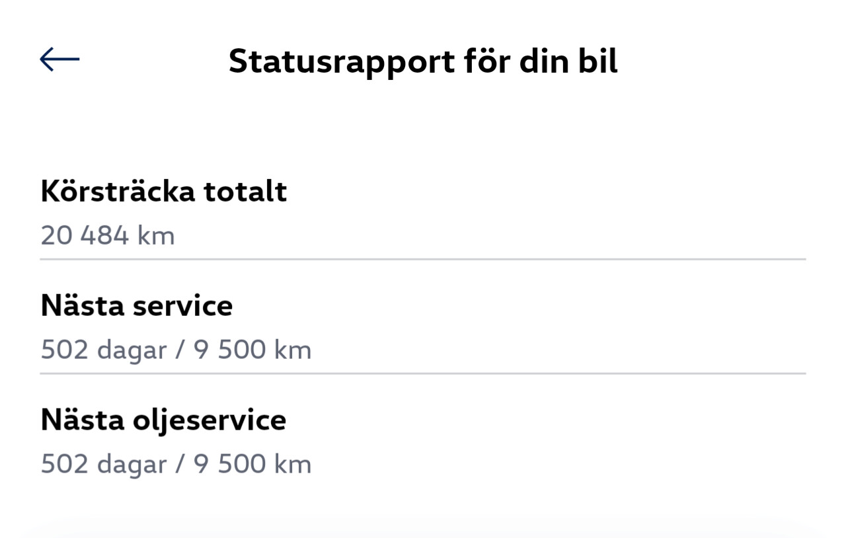
Task: Tap "9 500 km" under Nästa oljeservice
Action: tap(252, 464)
